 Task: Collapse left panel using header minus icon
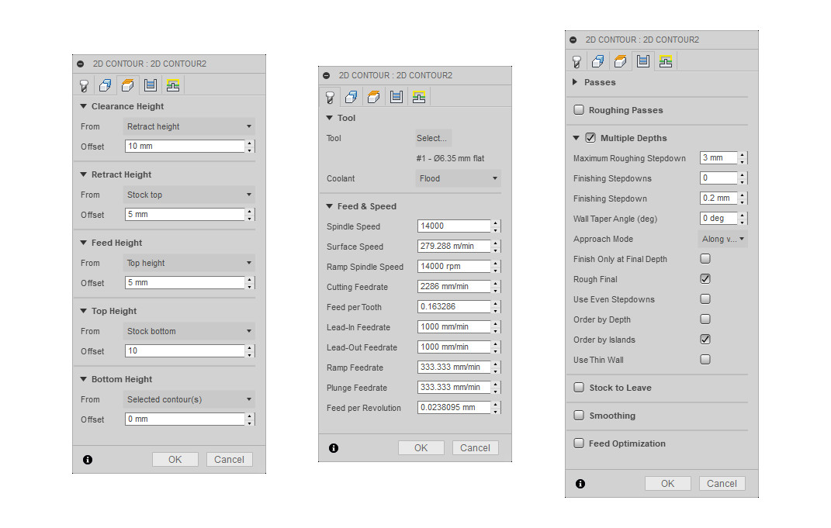[81, 64]
